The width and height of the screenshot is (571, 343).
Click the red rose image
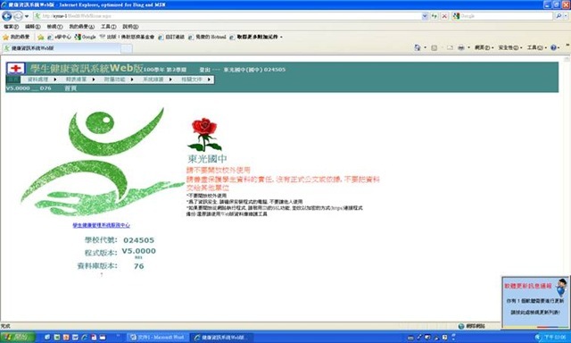204,135
